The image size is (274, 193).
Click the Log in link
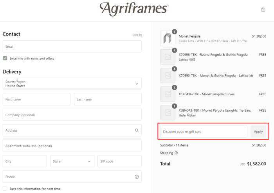tap(137, 35)
